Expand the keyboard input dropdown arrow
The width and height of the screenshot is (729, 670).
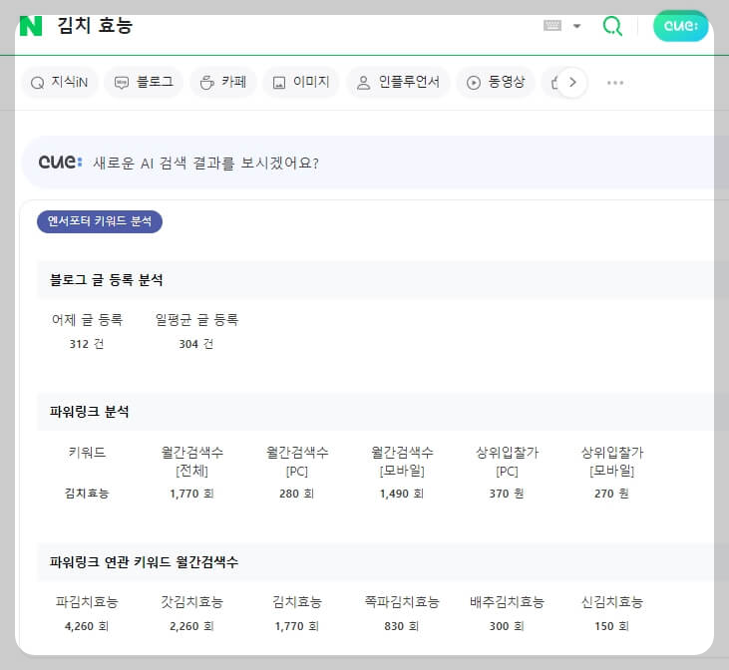coord(577,26)
